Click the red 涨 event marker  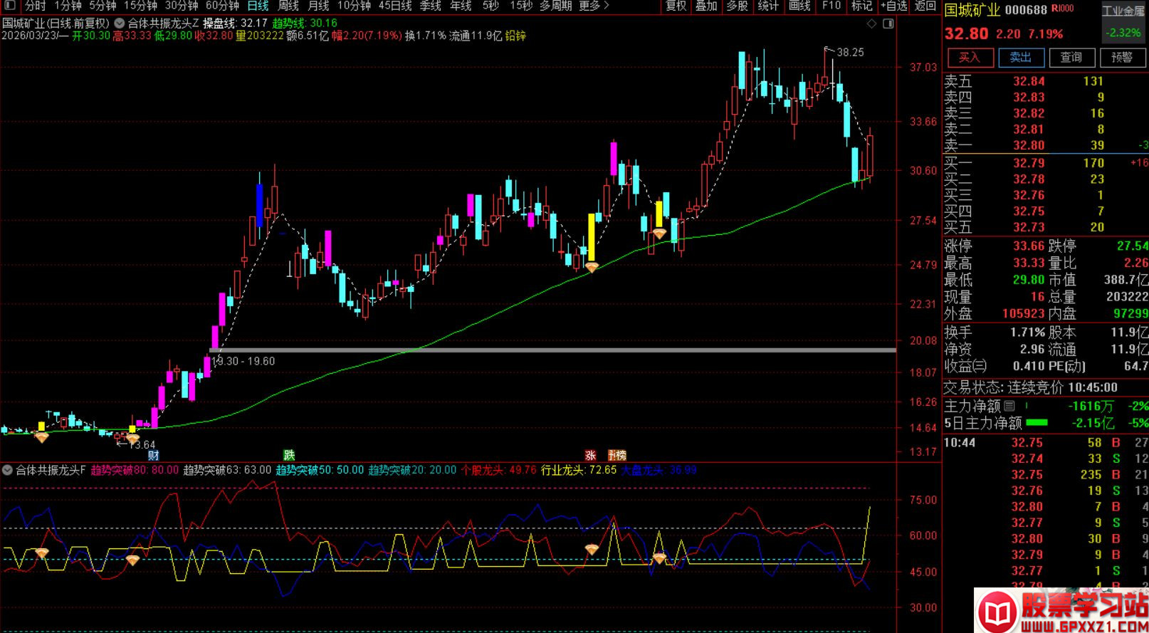[x=590, y=455]
